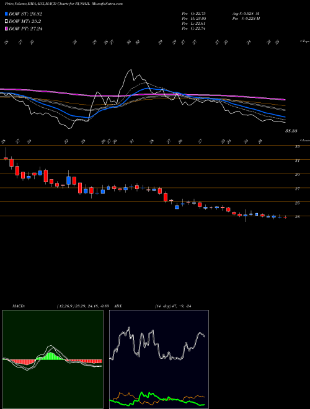This screenshot has height=409, width=310.
Task: Click the 29 price axis label
Action: coord(297,175)
